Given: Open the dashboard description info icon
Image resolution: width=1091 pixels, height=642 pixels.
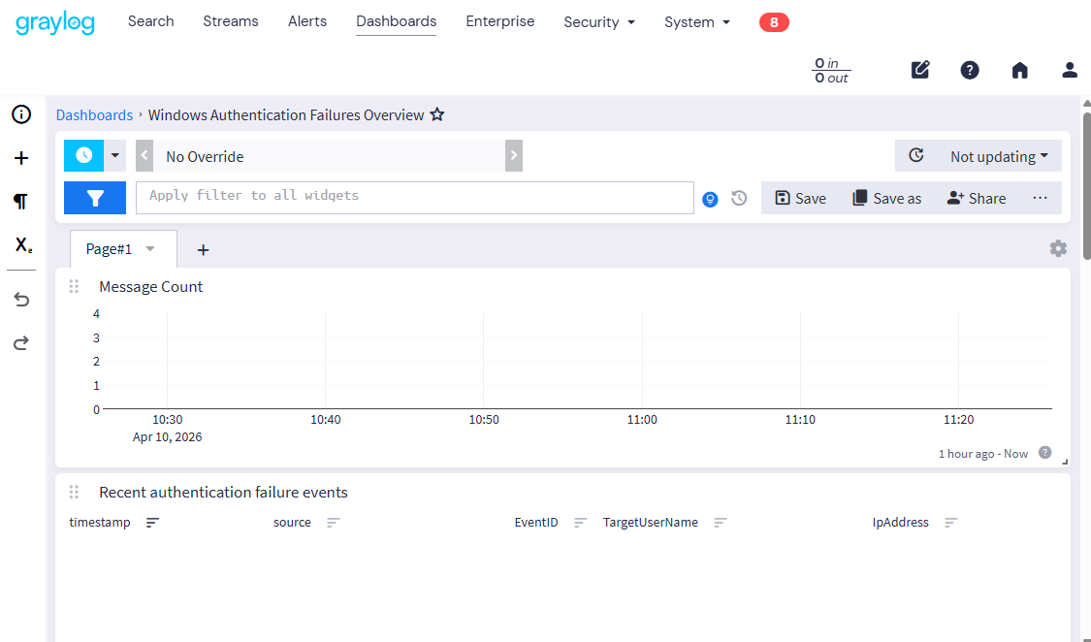Looking at the screenshot, I should pos(21,114).
